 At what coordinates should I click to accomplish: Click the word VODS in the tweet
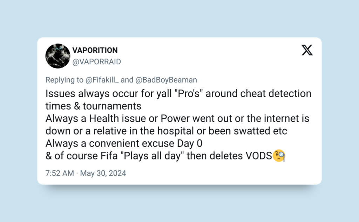pos(259,156)
